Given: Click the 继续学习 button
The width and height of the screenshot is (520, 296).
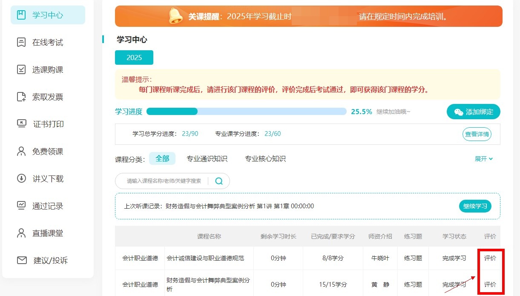Looking at the screenshot, I should coord(475,206).
